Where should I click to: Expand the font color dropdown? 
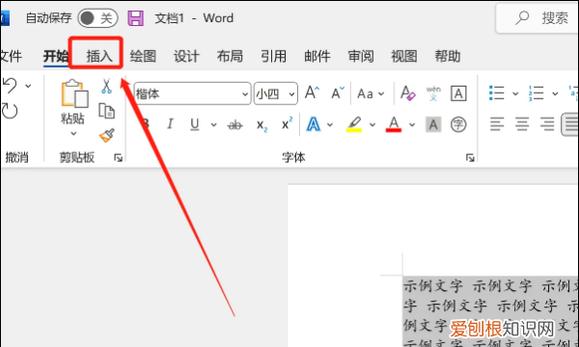[412, 124]
